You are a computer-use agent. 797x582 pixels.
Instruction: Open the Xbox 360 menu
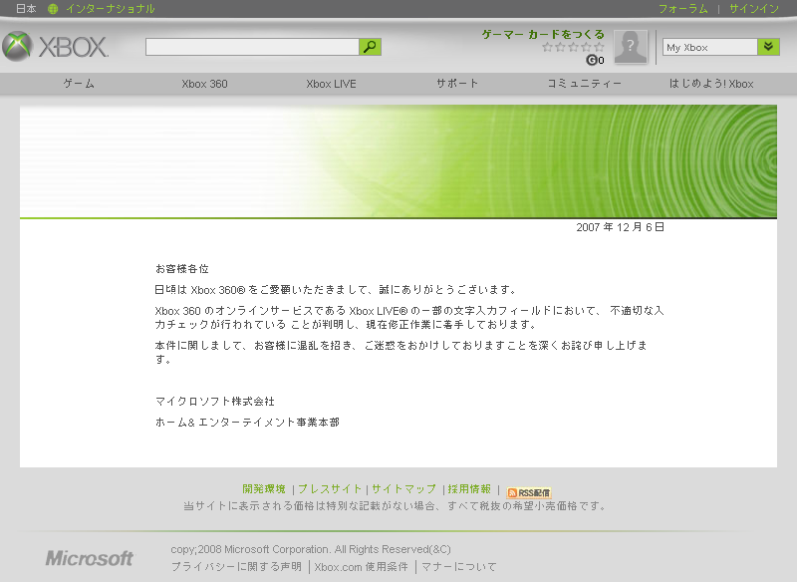click(x=204, y=84)
